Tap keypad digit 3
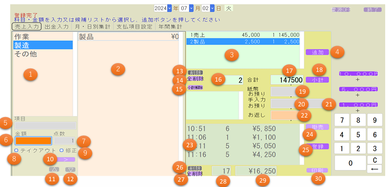The height and width of the screenshot is (187, 392). pos(375,149)
